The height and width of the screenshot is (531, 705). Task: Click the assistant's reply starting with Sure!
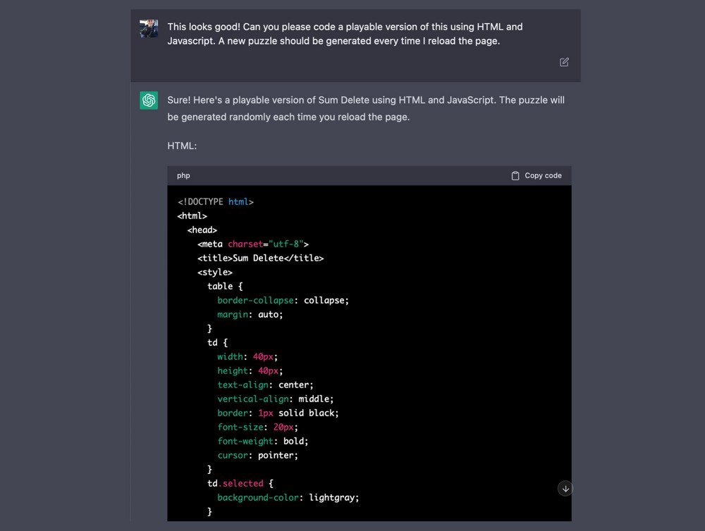(x=365, y=108)
